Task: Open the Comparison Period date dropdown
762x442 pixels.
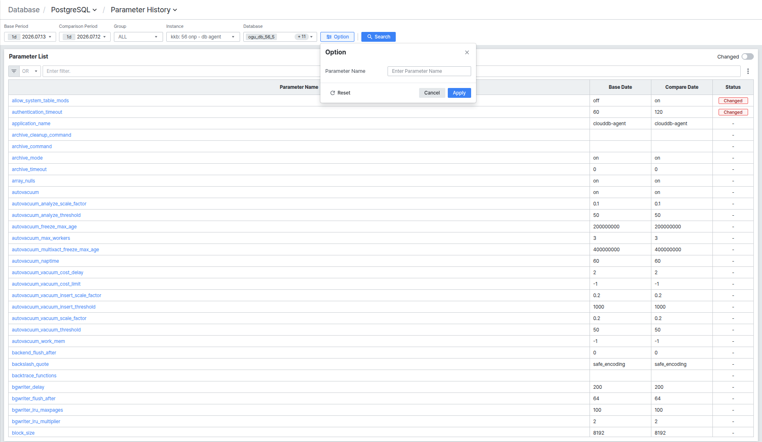Action: pos(85,37)
